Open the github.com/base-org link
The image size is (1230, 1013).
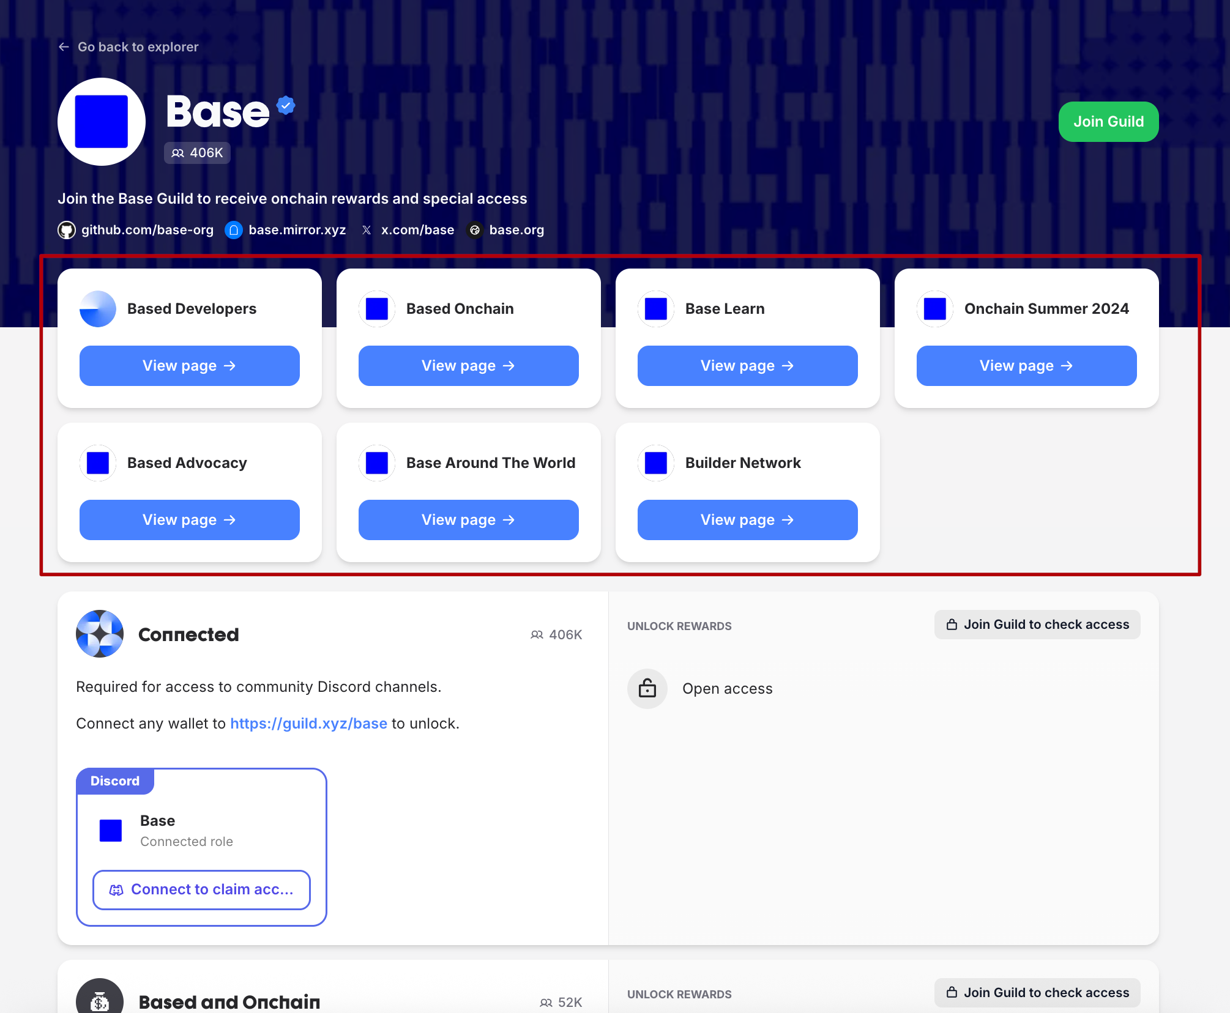147,230
